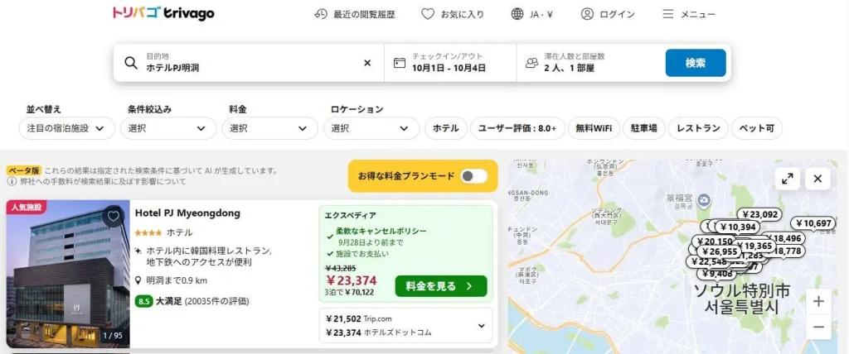Click the blue 検索 search button
849x354 pixels.
(696, 63)
